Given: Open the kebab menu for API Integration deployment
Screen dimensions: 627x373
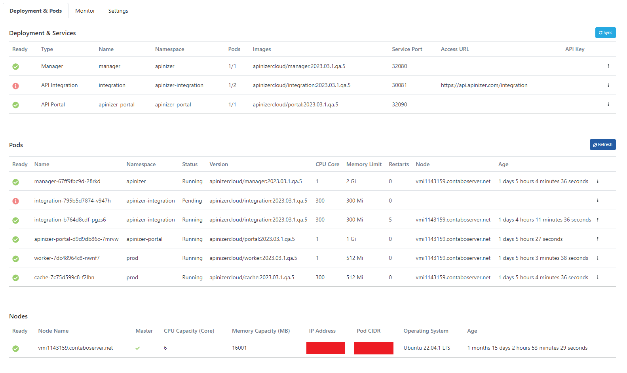Looking at the screenshot, I should pyautogui.click(x=608, y=85).
